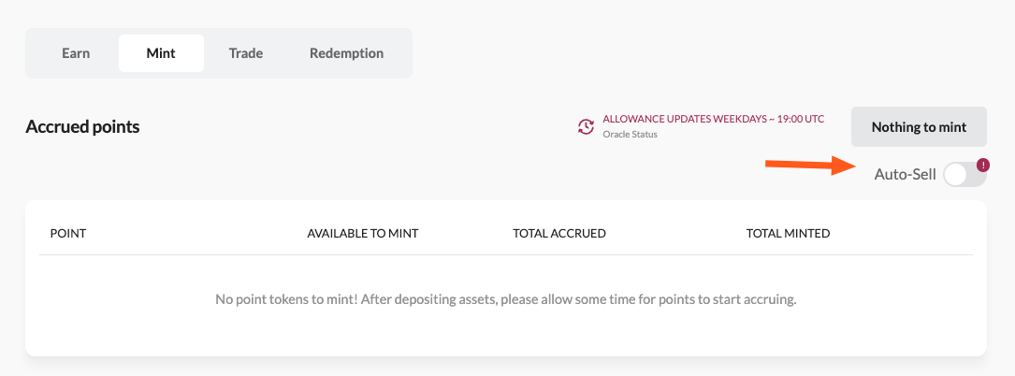Open the Trade tab
Screen dimensions: 1015x376
click(x=245, y=53)
